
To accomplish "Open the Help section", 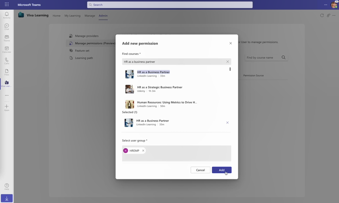I will 7,187.
